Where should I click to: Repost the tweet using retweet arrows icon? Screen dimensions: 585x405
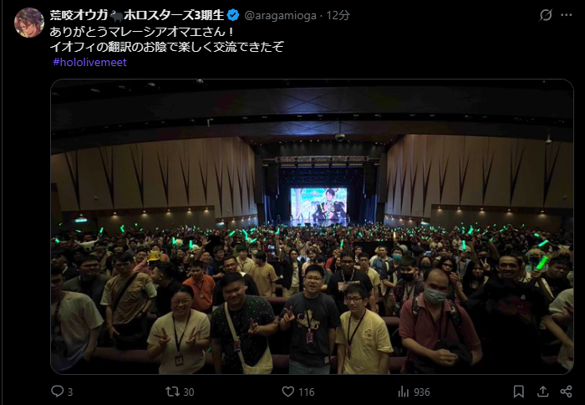point(172,391)
